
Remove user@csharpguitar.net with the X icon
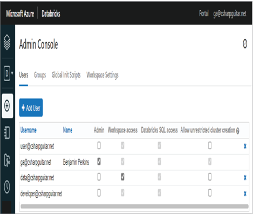pyautogui.click(x=245, y=146)
